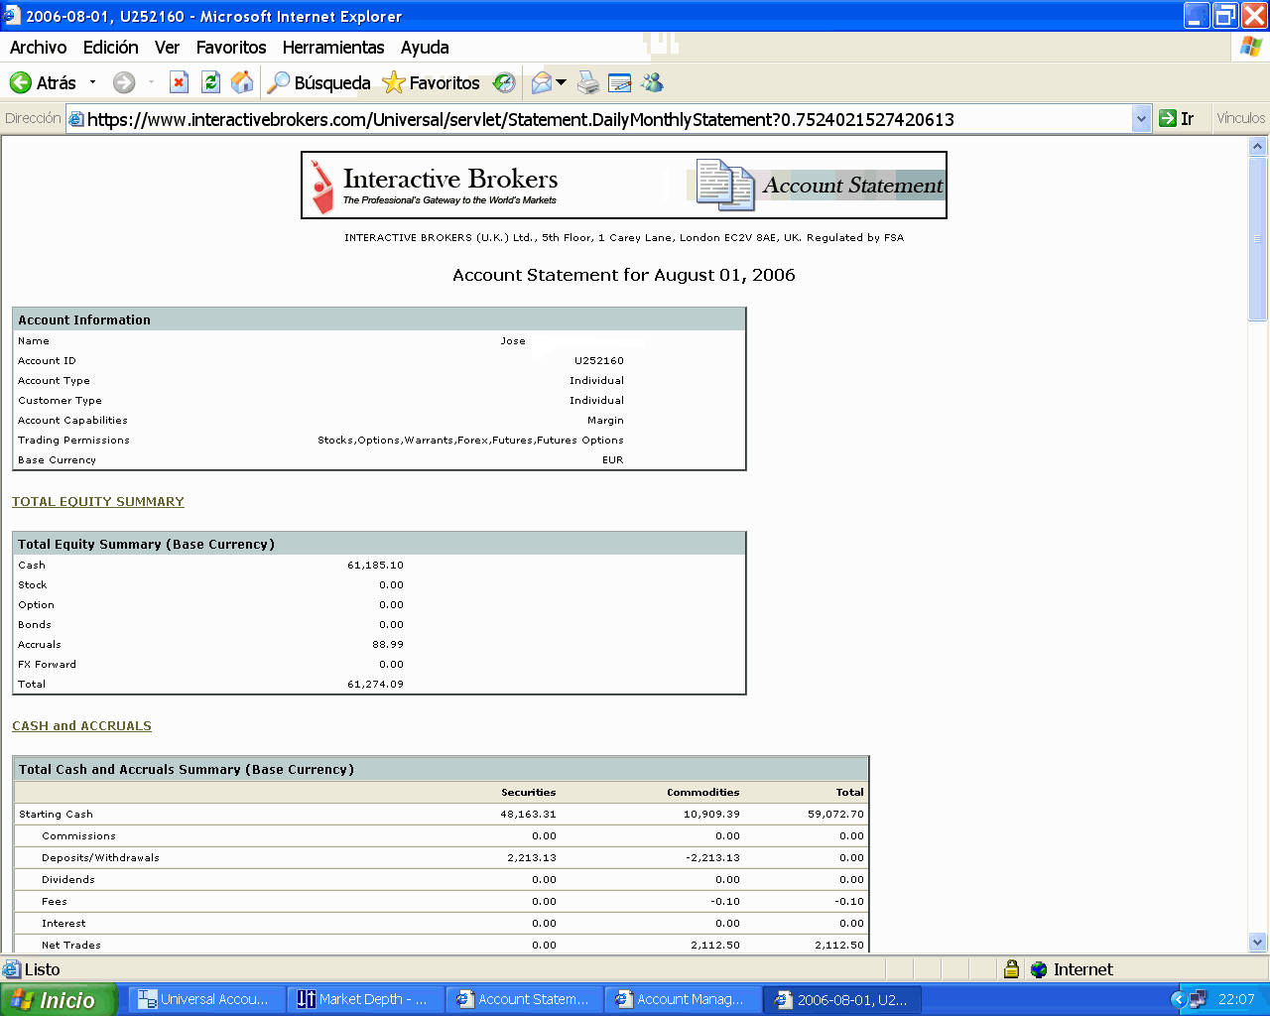This screenshot has height=1016, width=1270.
Task: Click the Net Trades row label
Action: click(71, 945)
